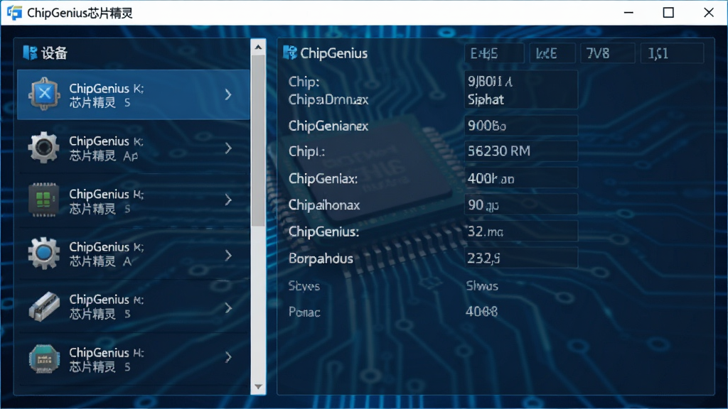Image resolution: width=728 pixels, height=409 pixels.
Task: Open the 7V8 header tab
Action: 607,53
